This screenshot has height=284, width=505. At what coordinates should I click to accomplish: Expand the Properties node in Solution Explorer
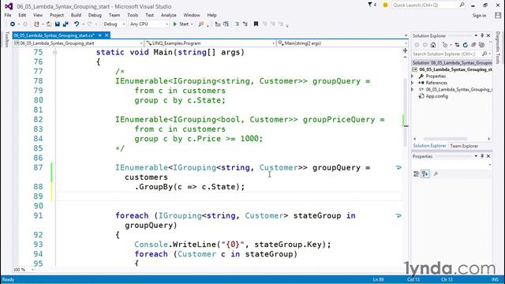click(x=413, y=77)
